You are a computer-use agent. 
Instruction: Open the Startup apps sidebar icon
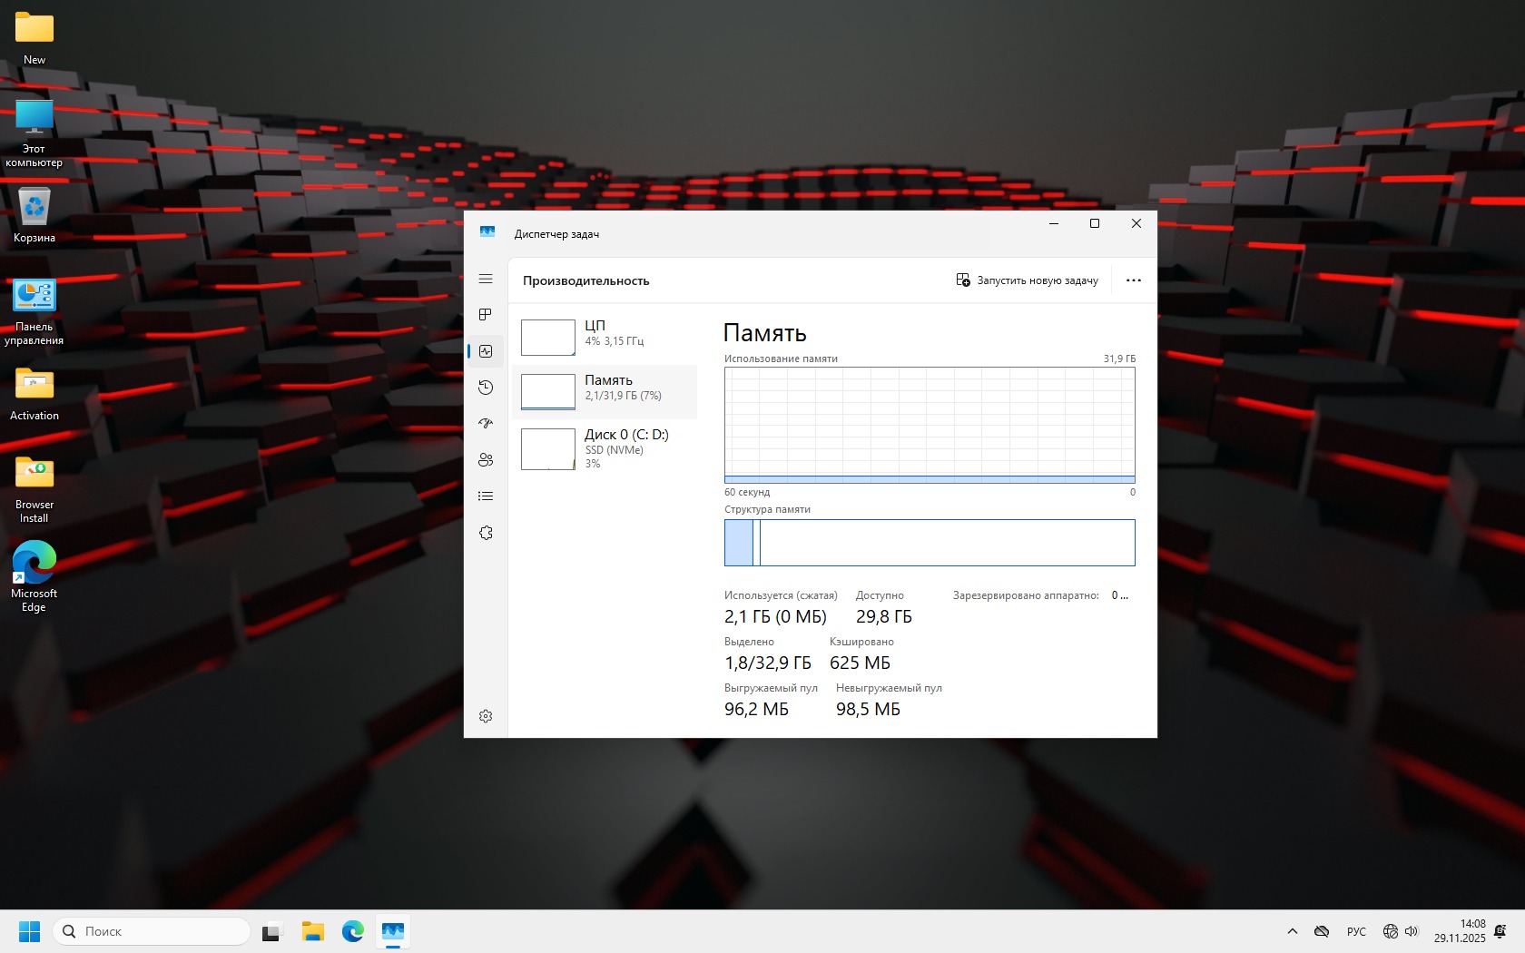(486, 424)
